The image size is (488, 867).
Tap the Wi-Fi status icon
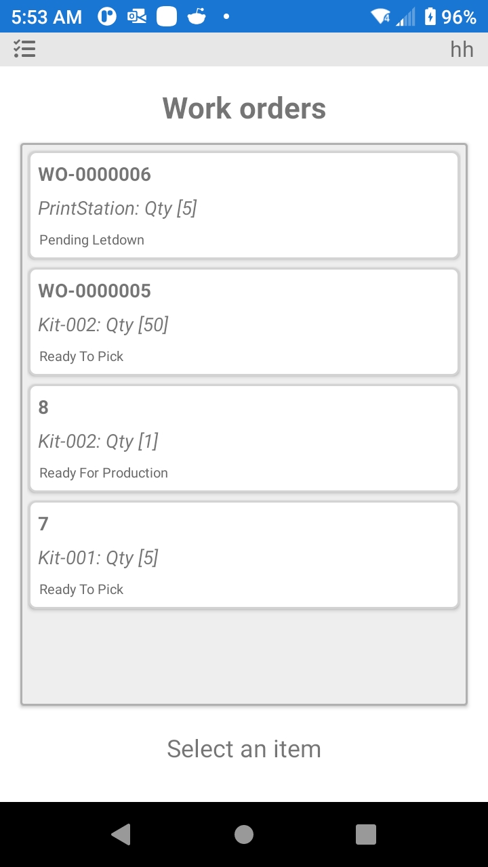pos(380,16)
